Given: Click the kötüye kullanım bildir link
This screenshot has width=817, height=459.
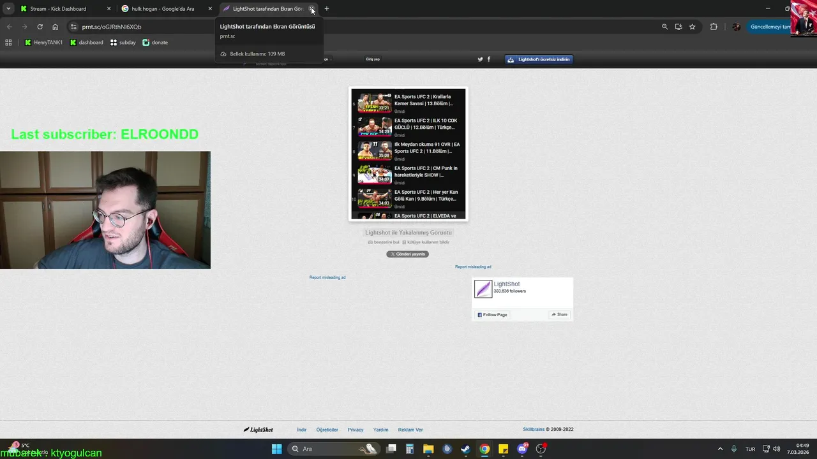Looking at the screenshot, I should tap(426, 242).
